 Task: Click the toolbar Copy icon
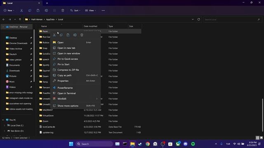30,10
